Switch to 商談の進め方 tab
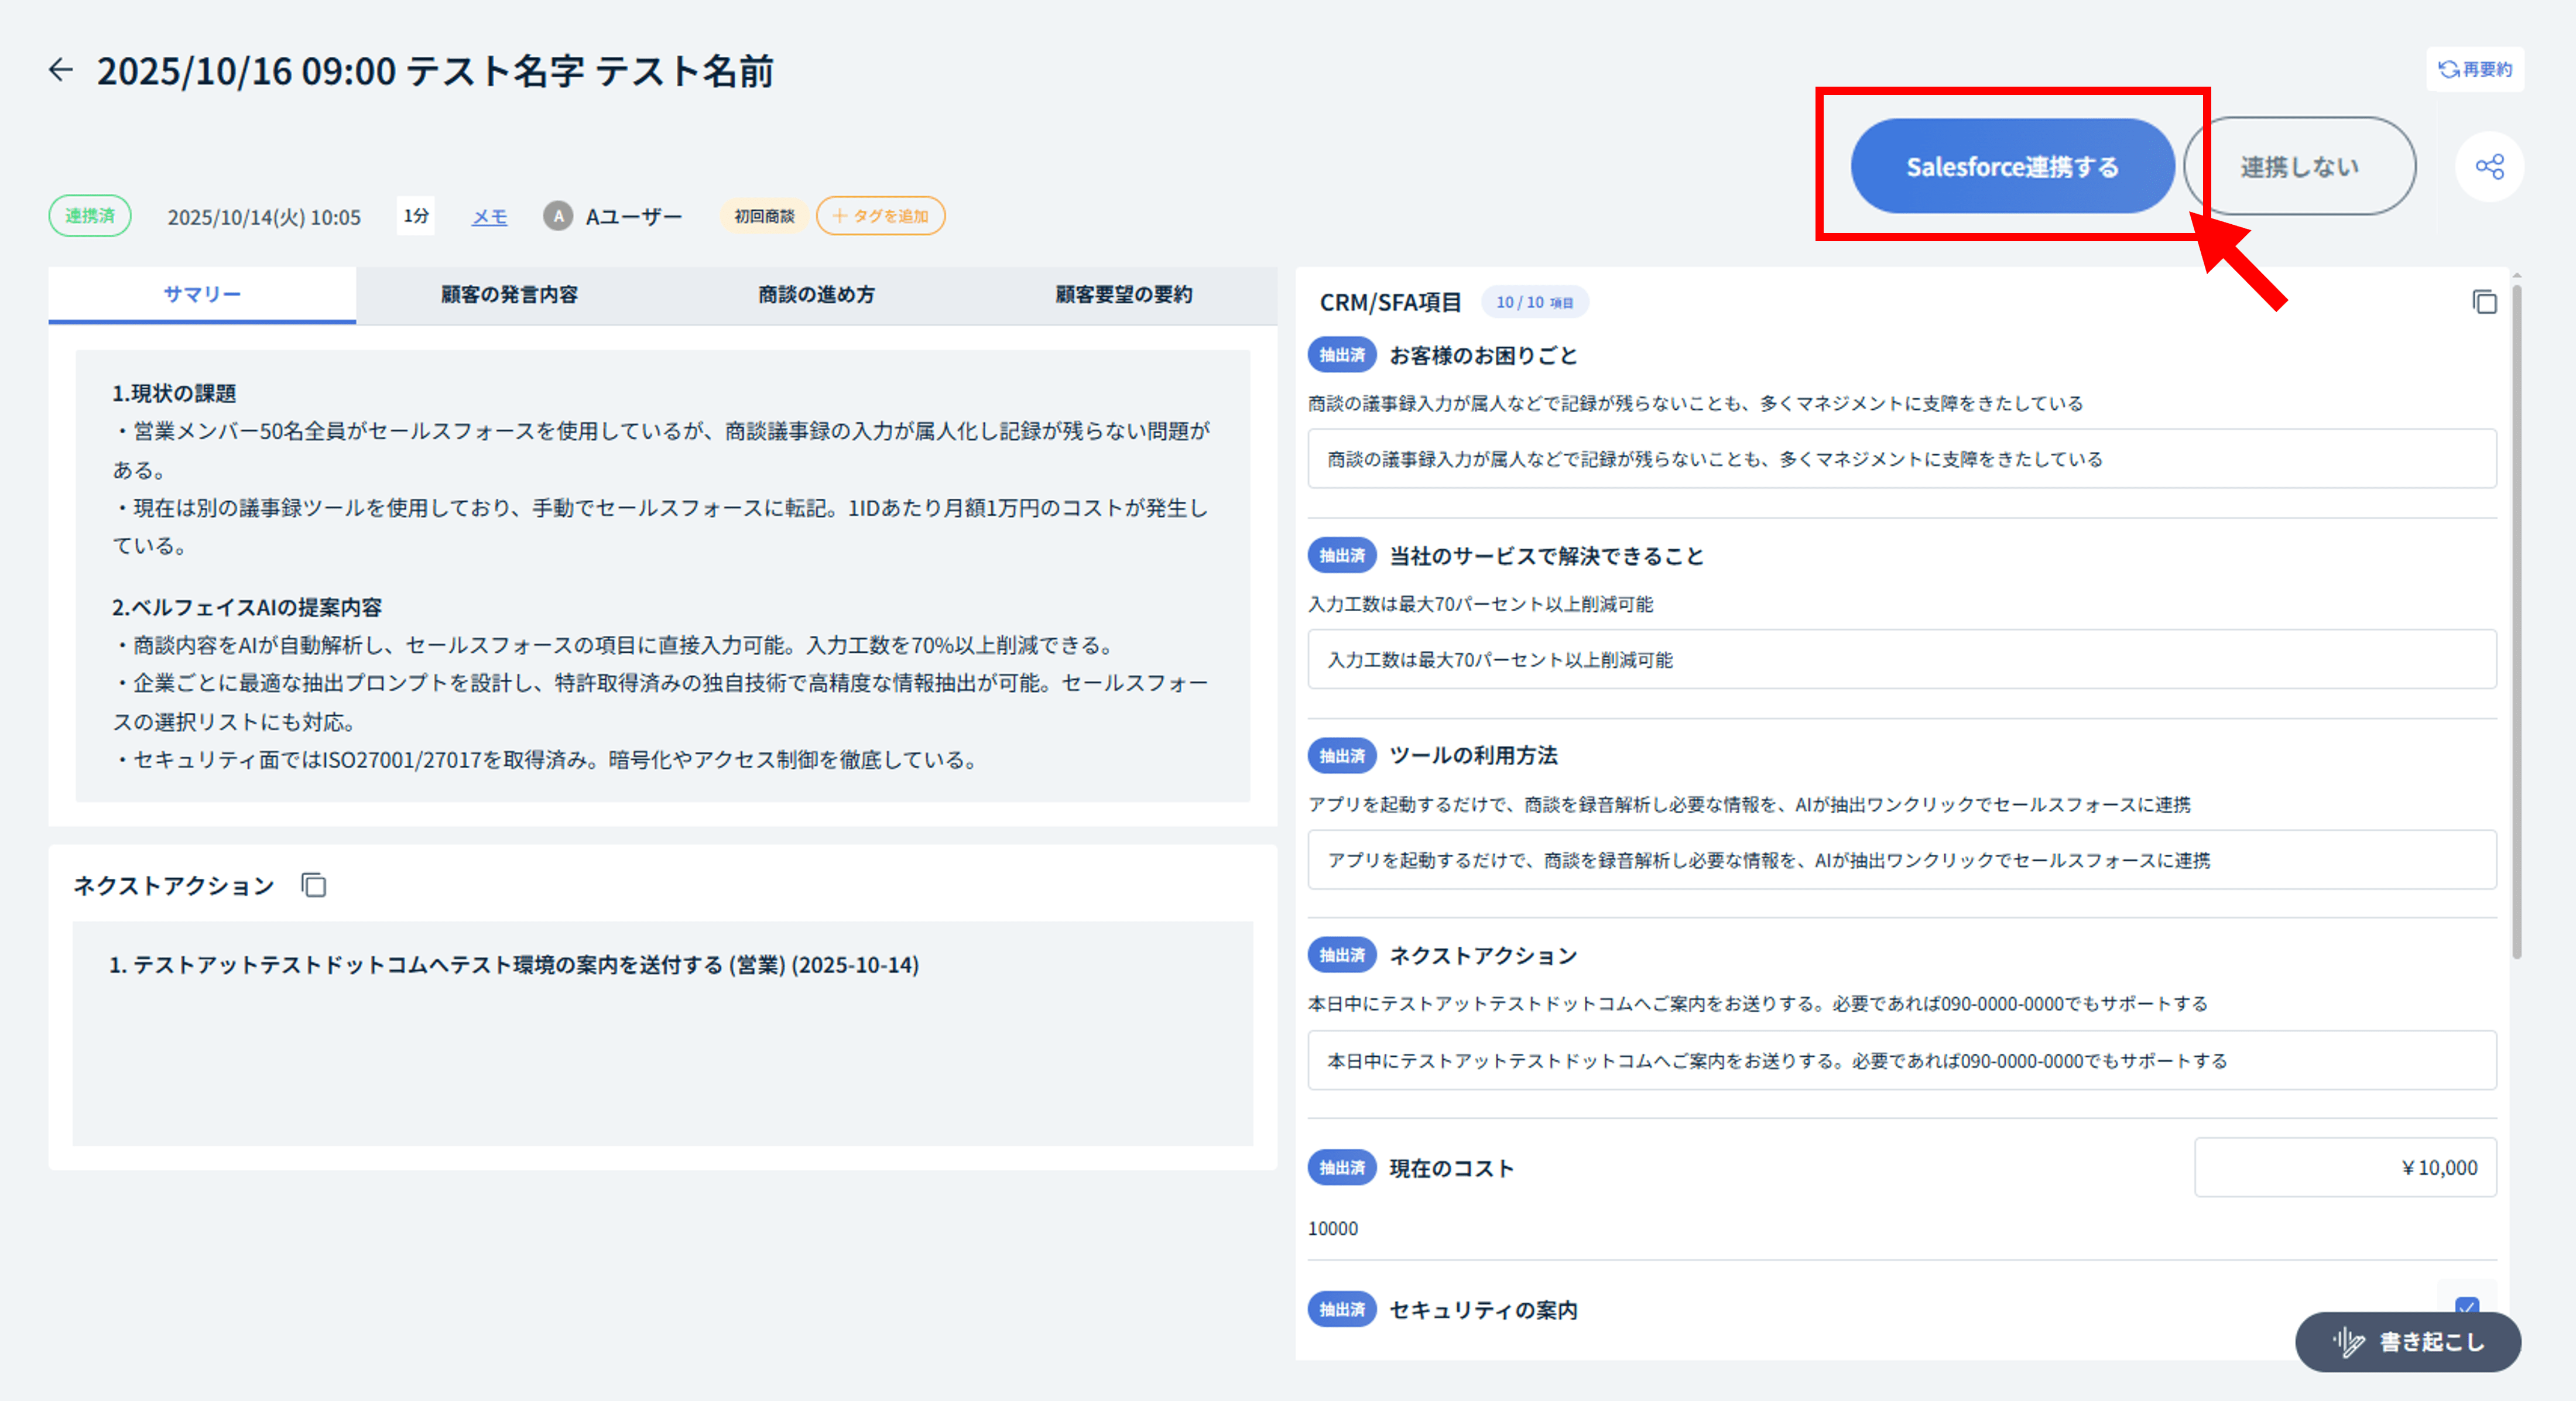The image size is (2576, 1401). pos(816,295)
